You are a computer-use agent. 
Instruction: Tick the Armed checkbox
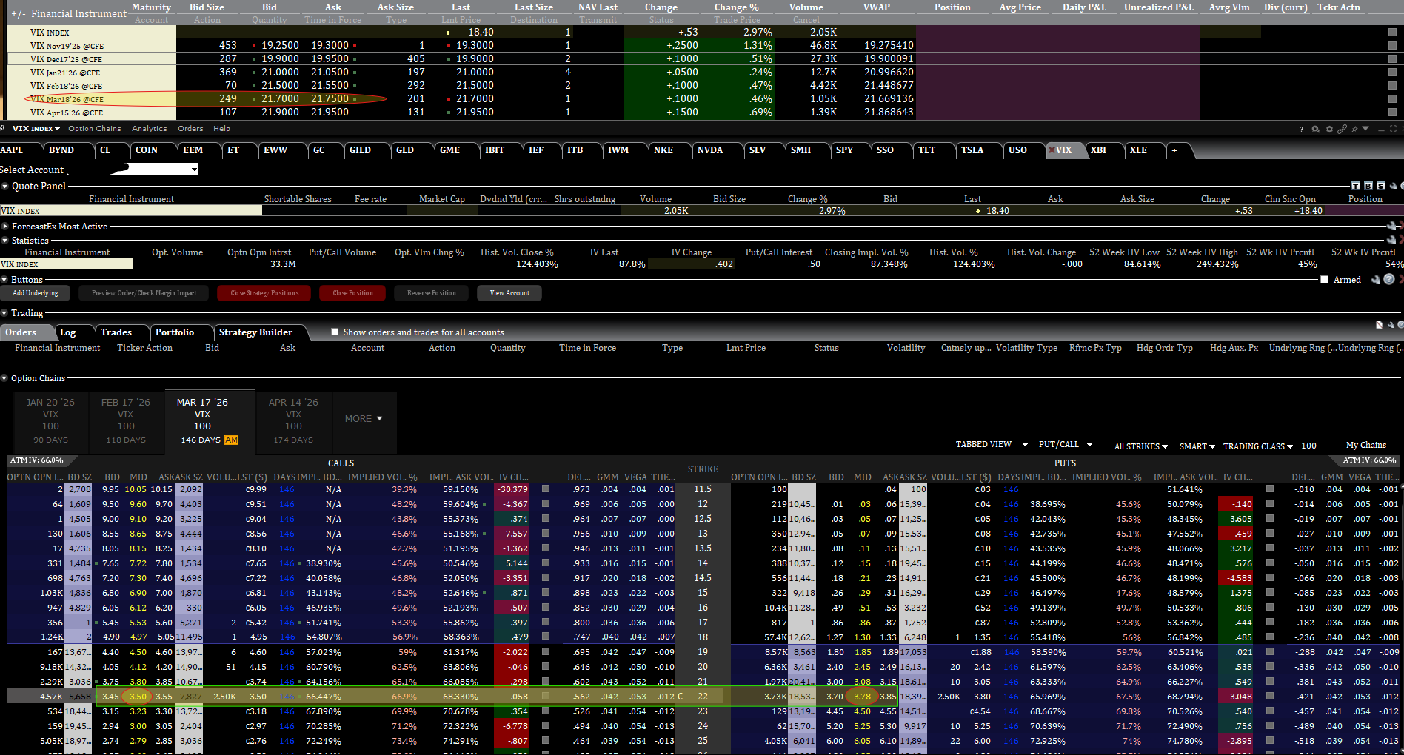pyautogui.click(x=1324, y=279)
